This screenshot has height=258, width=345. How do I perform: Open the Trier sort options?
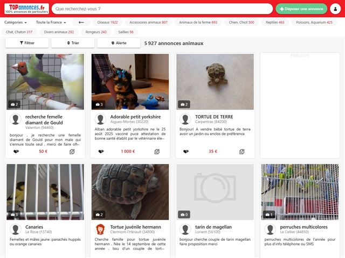tap(73, 43)
